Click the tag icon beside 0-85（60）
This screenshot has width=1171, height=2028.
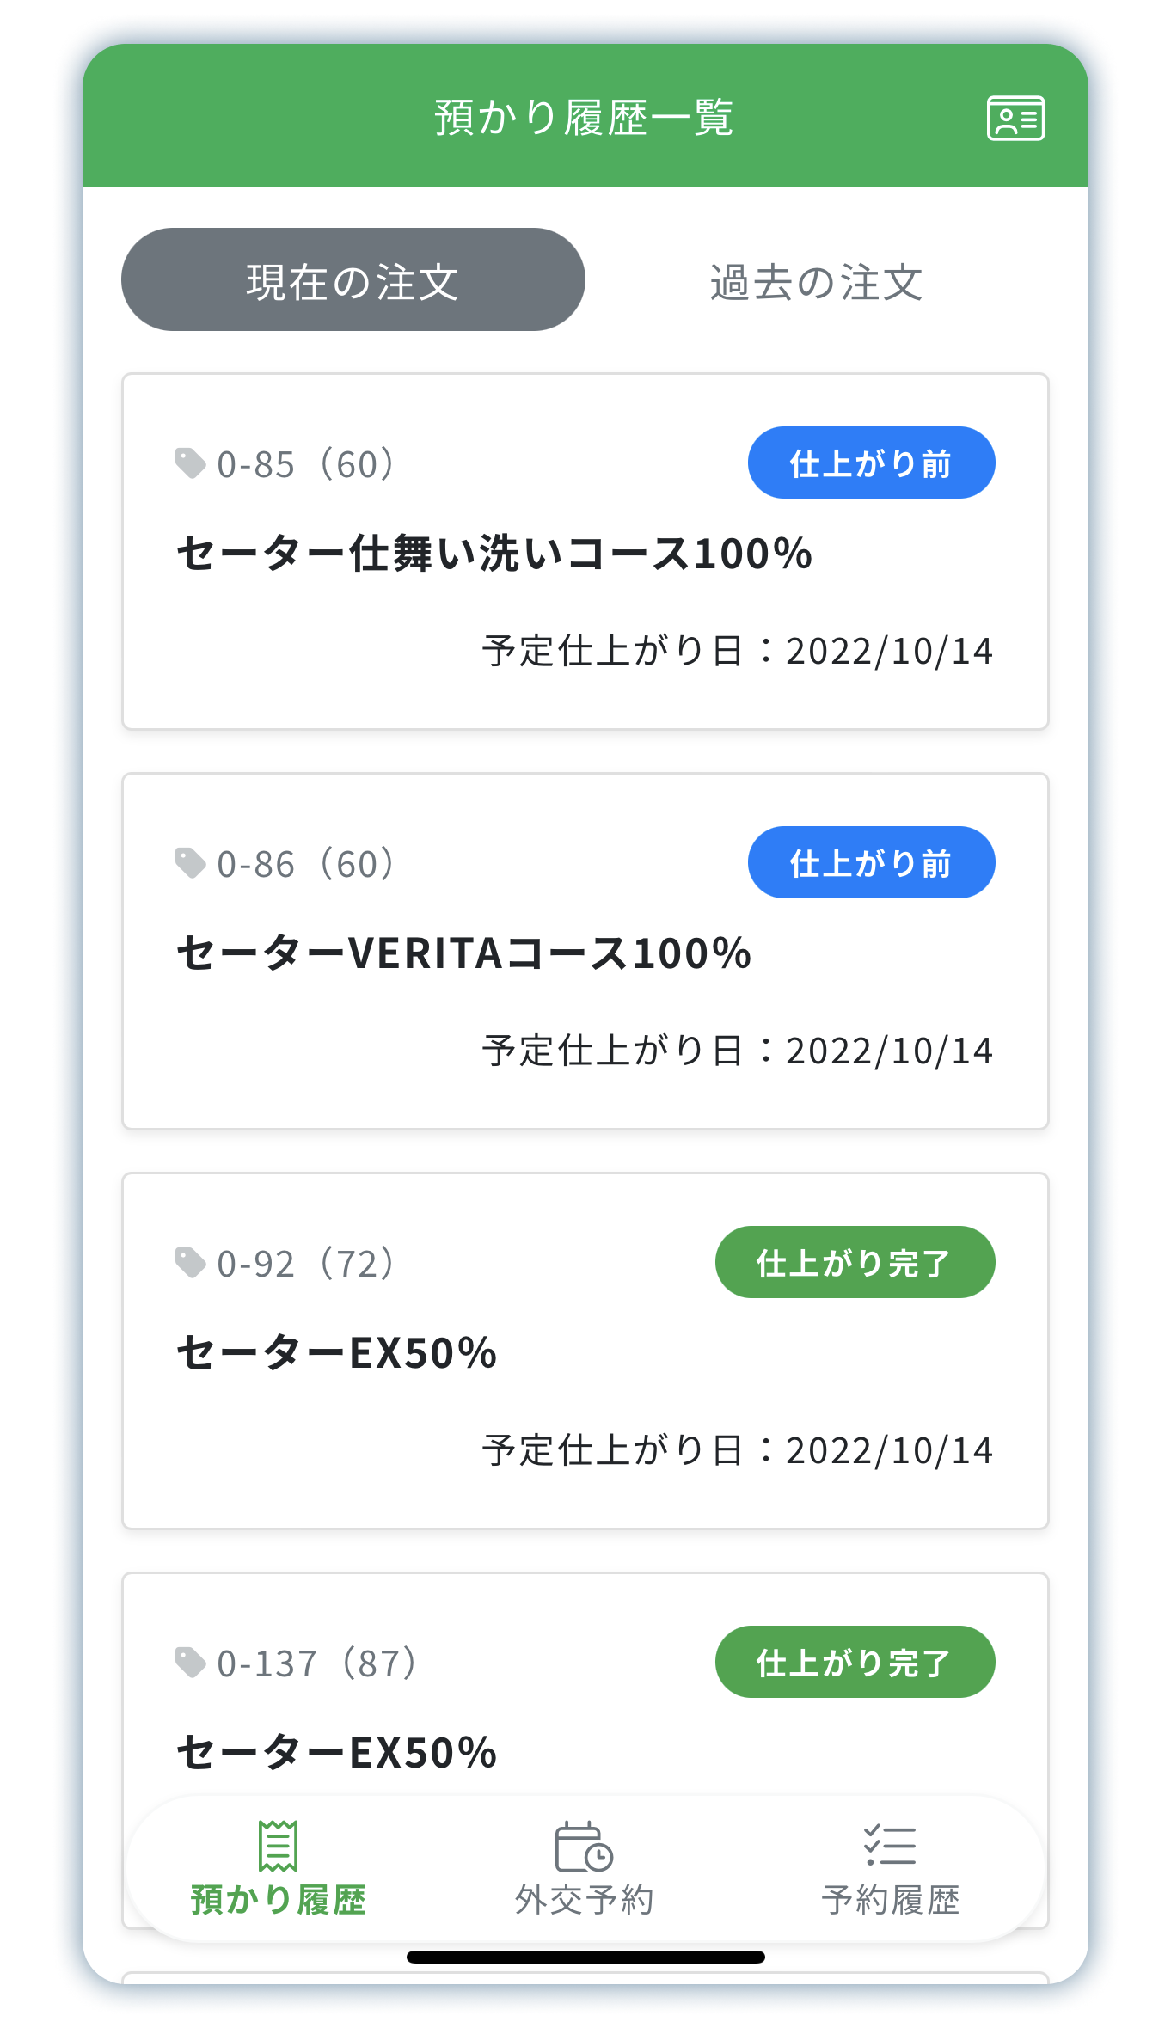point(190,463)
